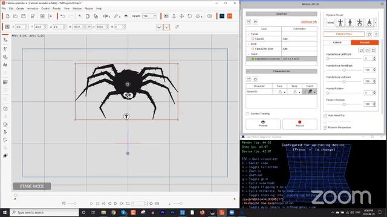This screenshot has width=387, height=217.
Task: Collapse the Hand gear tree group
Action: click(x=249, y=54)
